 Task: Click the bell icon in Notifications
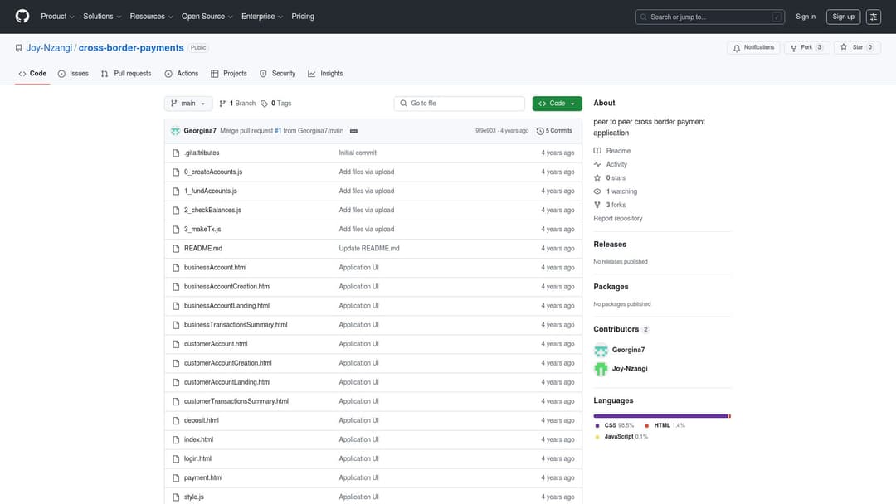[x=737, y=48]
